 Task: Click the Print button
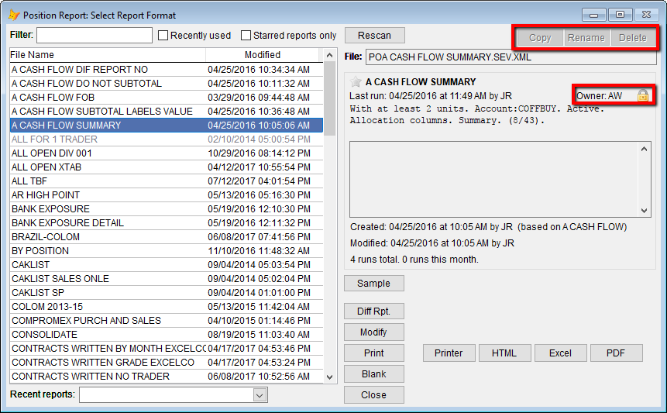pyautogui.click(x=374, y=353)
